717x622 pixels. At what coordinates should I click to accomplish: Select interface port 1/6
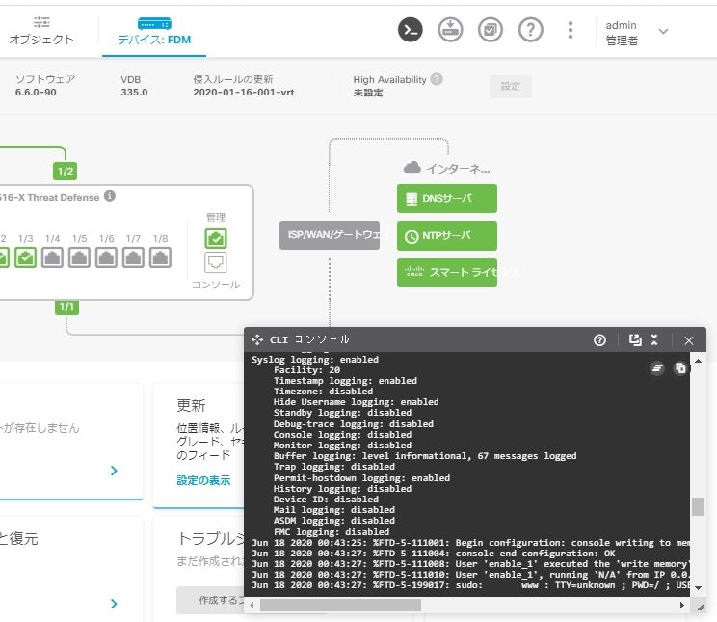[107, 257]
